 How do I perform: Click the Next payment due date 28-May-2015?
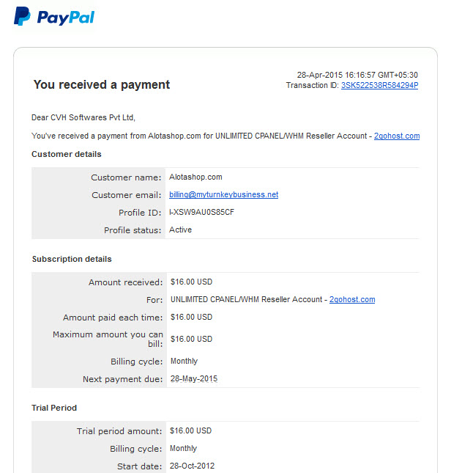[x=194, y=379]
